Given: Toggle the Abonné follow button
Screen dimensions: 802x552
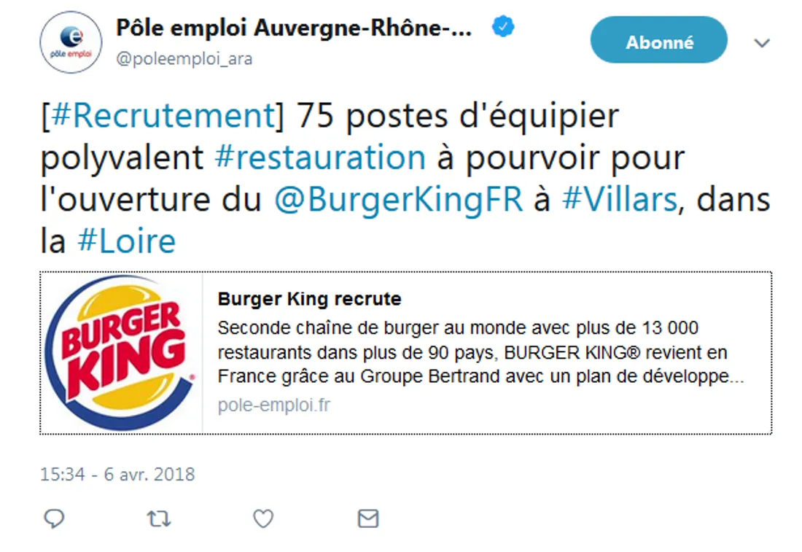Looking at the screenshot, I should click(x=659, y=40).
